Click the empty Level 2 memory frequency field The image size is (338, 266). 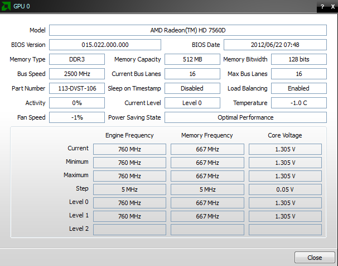207,230
